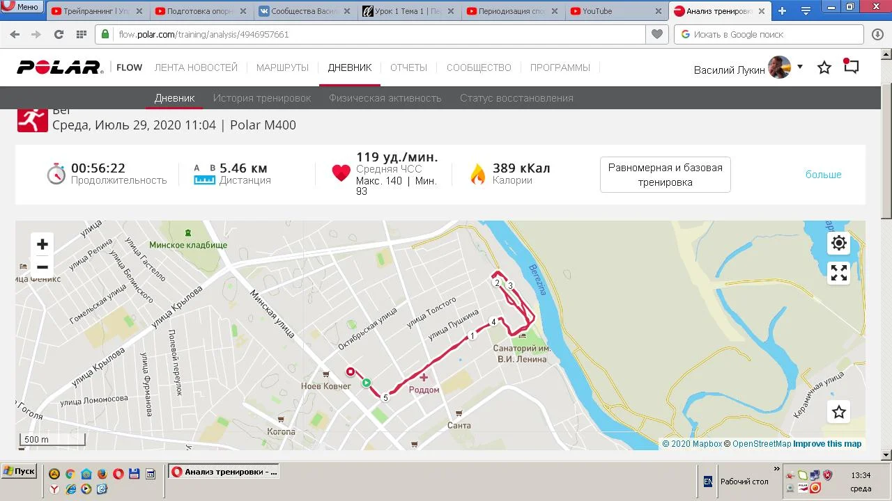Image resolution: width=892 pixels, height=501 pixels.
Task: Click the red running sport icon
Action: pos(32,120)
